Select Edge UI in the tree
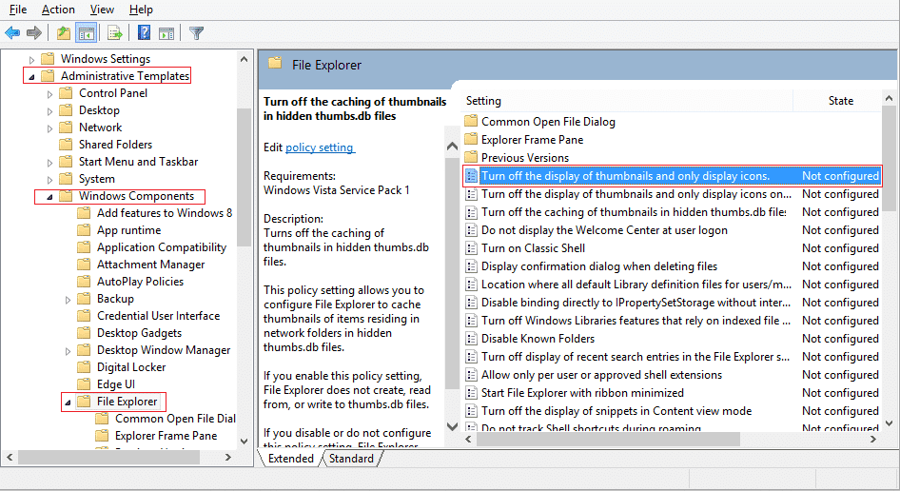Image resolution: width=900 pixels, height=491 pixels. (115, 384)
